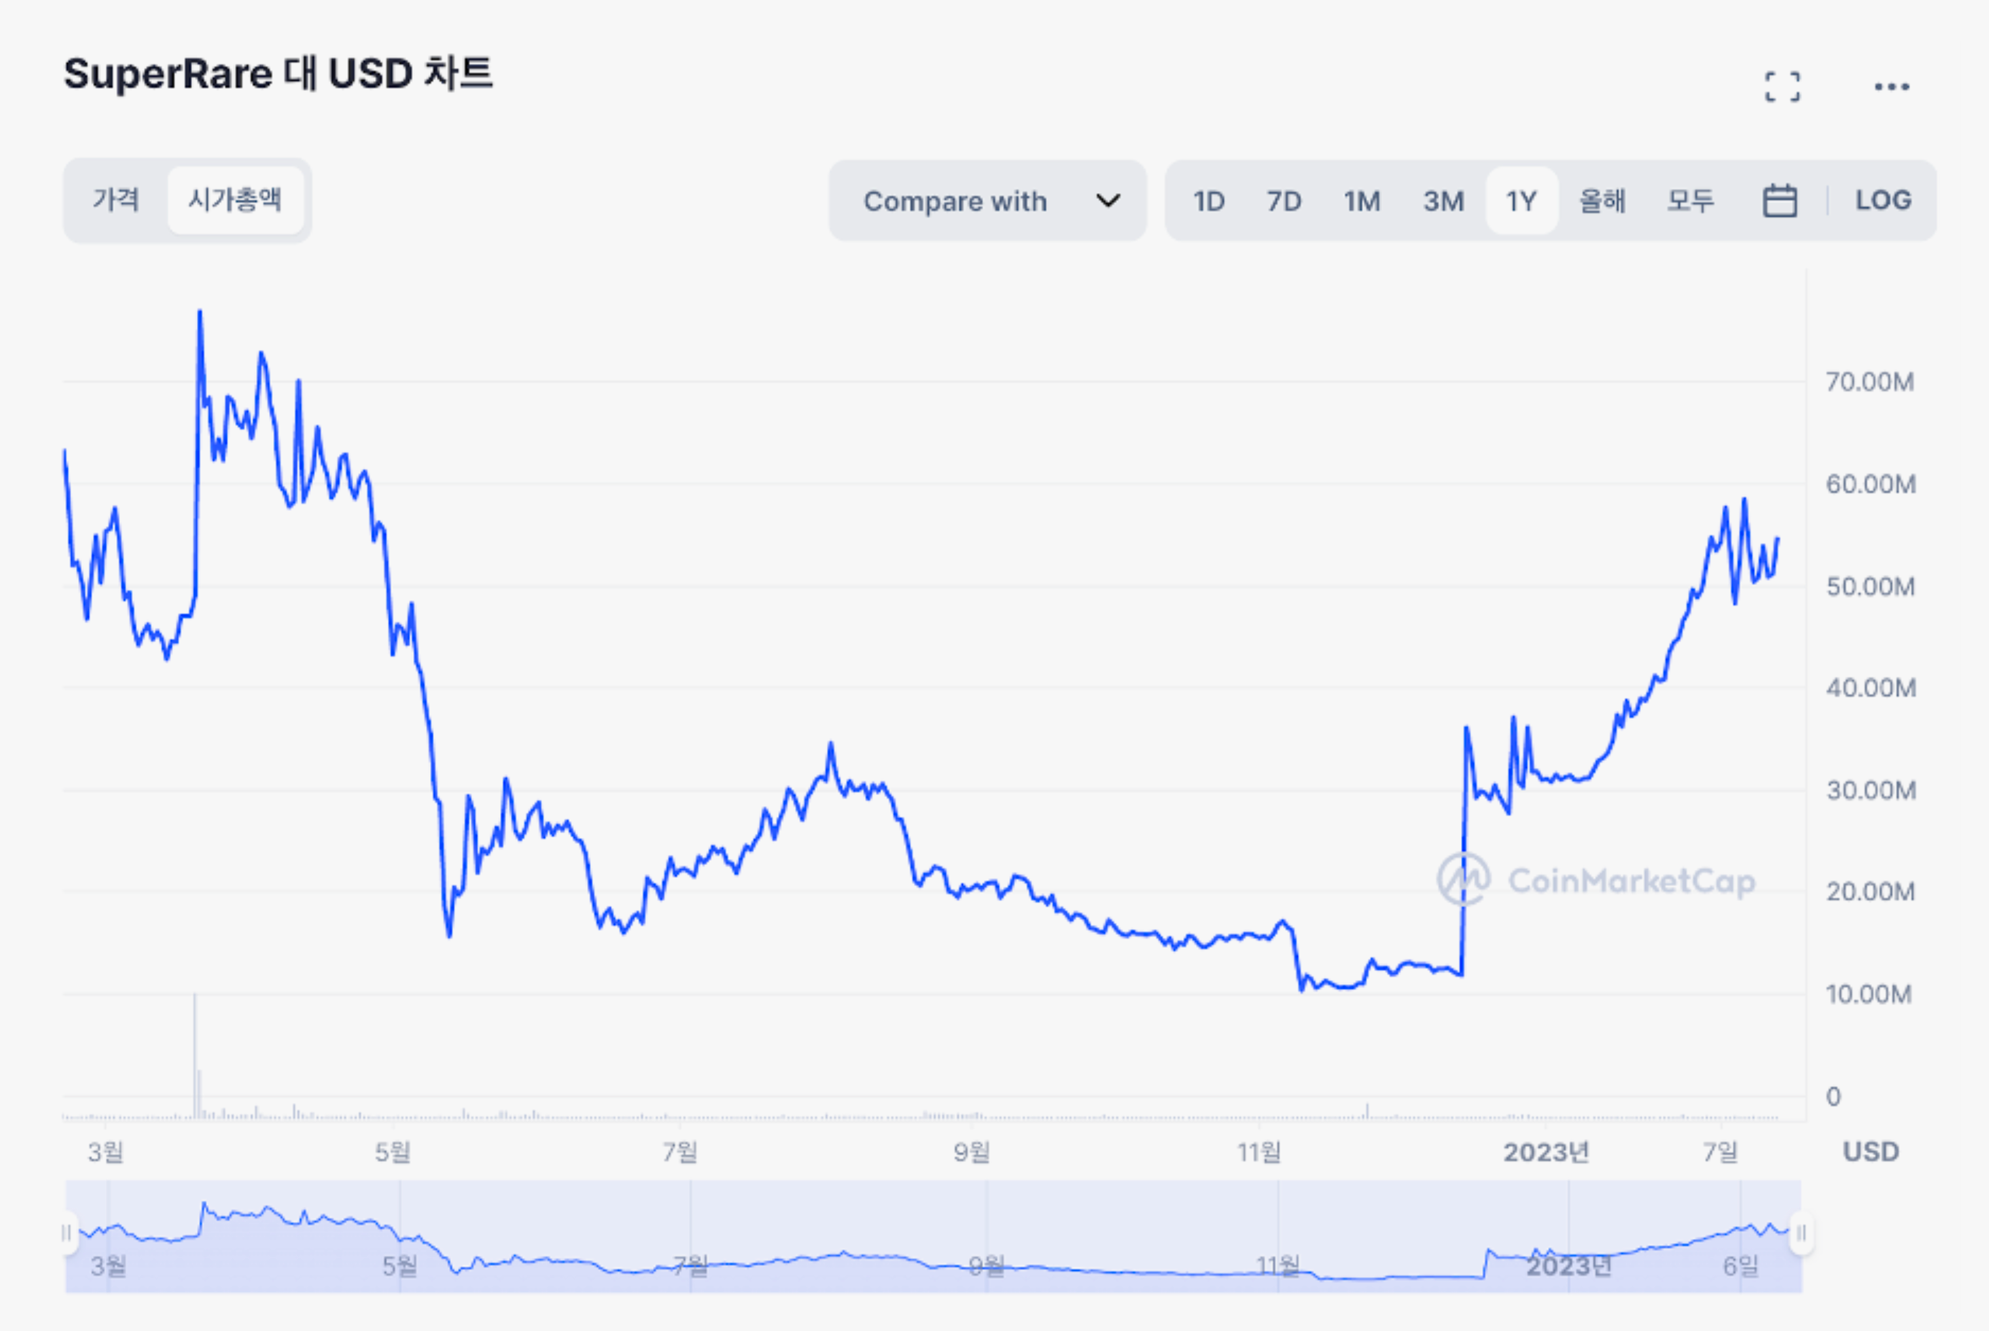This screenshot has height=1331, width=1989.
Task: Click the Compare with chevron arrow
Action: 1107,201
